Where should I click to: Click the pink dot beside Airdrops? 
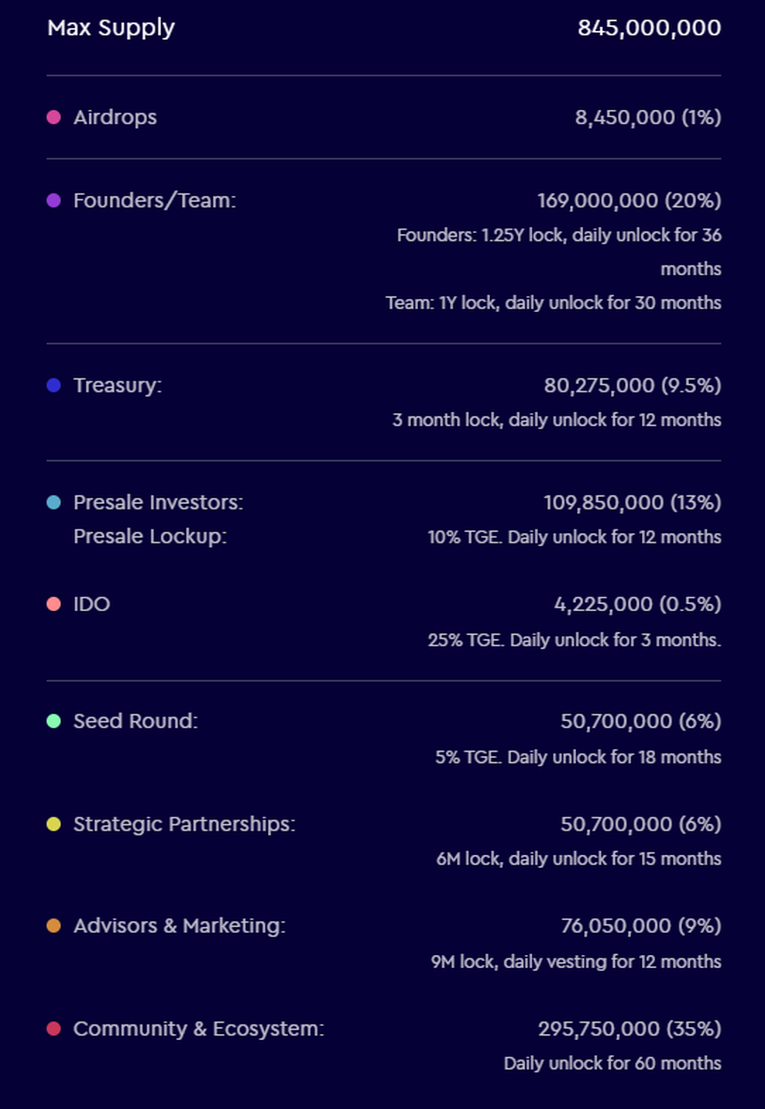[54, 117]
